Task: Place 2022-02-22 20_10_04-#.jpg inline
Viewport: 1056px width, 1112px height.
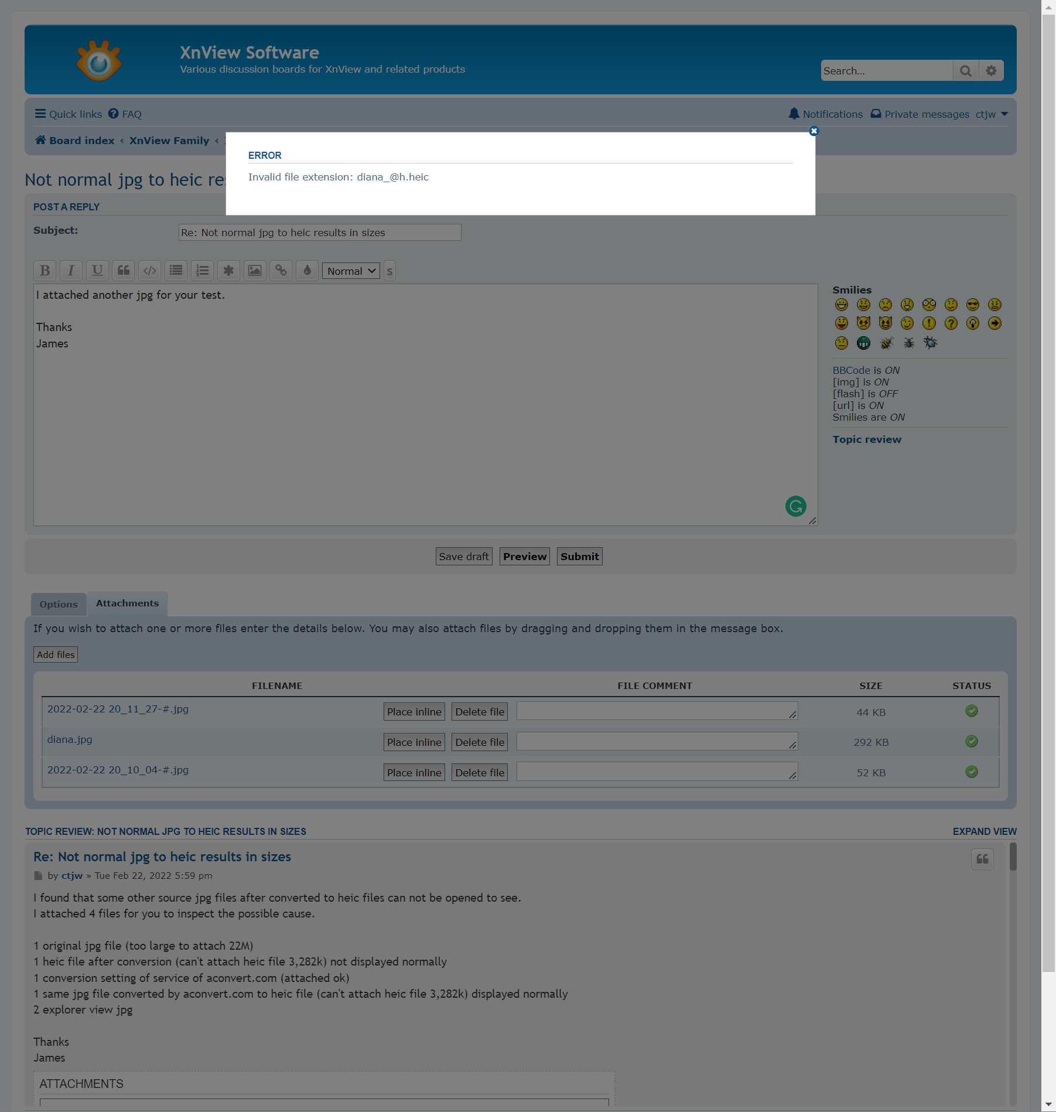Action: [x=414, y=773]
